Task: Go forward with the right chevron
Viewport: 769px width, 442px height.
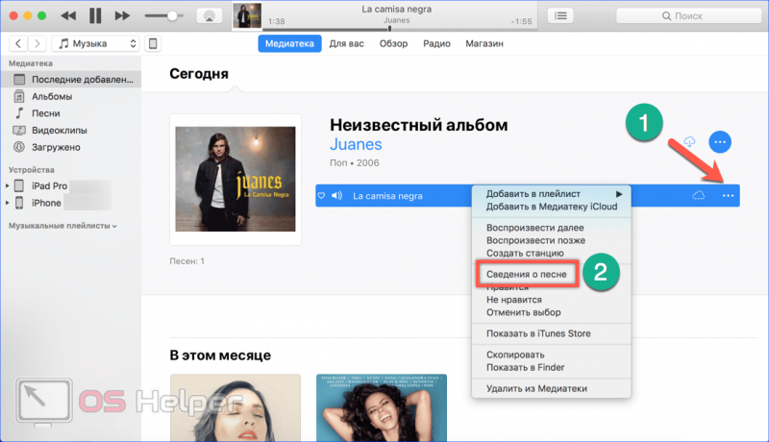Action: click(x=37, y=43)
